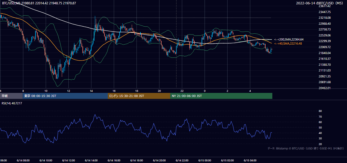
Task: Click price axis value 21840.04
Action: 324,53
